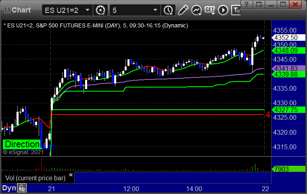Viewport: 307px width, 194px height.
Task: Select the 'Vol (current price bar)' label
Action: coord(35,178)
